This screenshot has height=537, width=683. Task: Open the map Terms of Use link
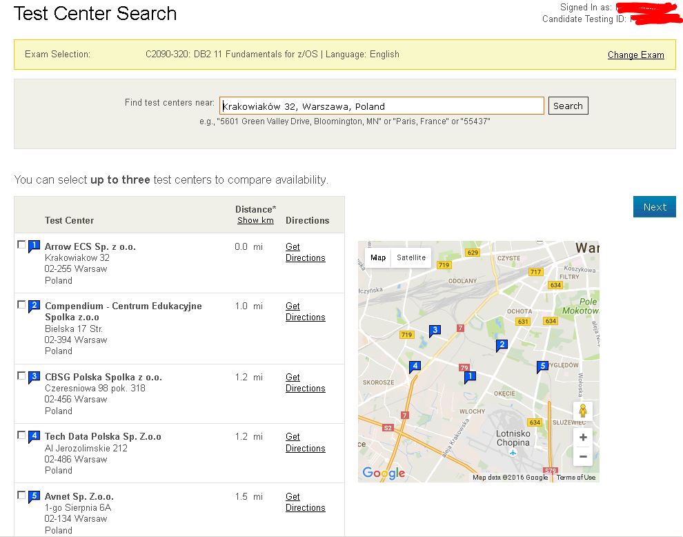[x=576, y=477]
